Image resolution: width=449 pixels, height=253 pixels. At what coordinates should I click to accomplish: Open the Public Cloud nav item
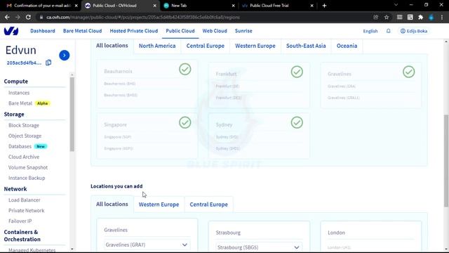[180, 31]
